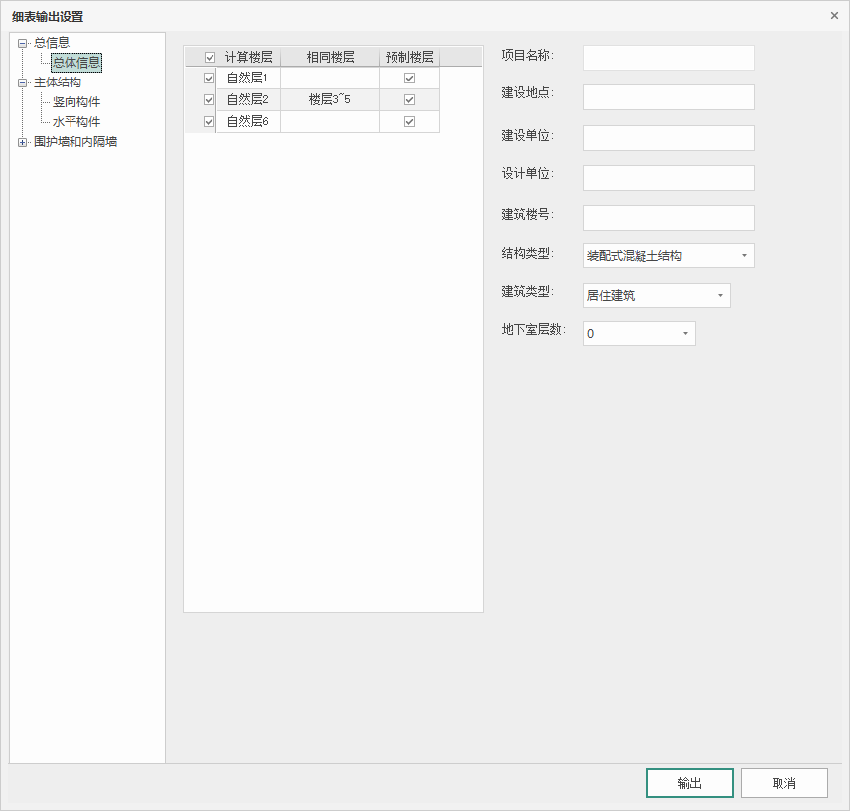Click the 建设单位 input field
Screen dimensions: 850x811
[x=668, y=138]
